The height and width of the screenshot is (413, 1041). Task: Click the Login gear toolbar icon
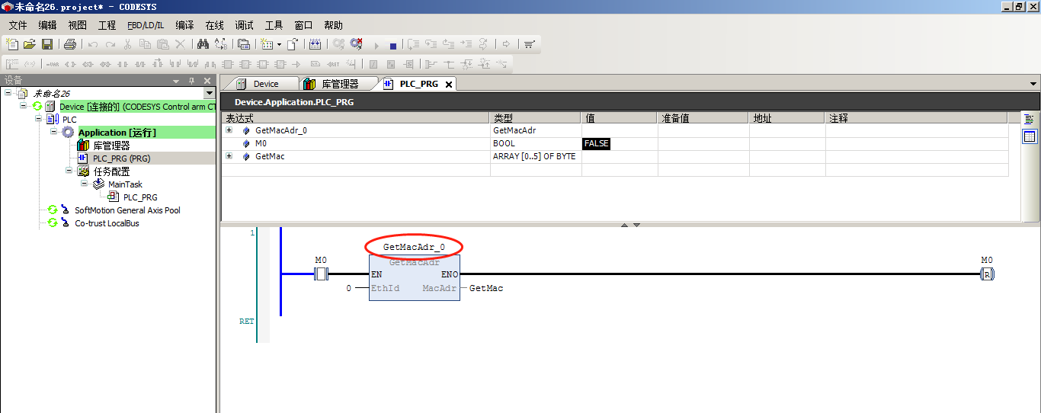(x=338, y=44)
